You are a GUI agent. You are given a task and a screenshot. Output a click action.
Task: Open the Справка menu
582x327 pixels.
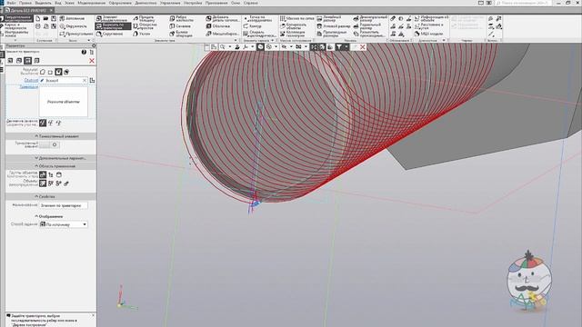[x=251, y=3]
